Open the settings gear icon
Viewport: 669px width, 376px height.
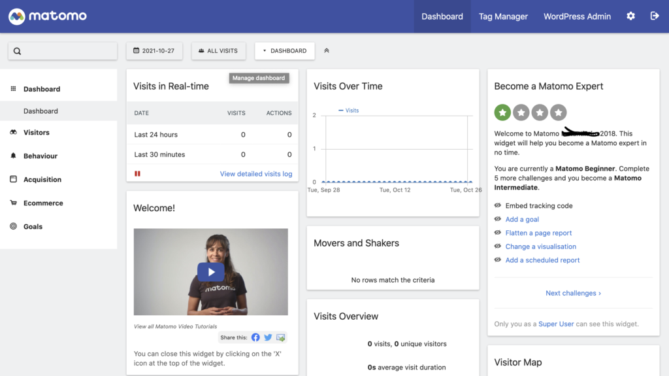coord(630,16)
